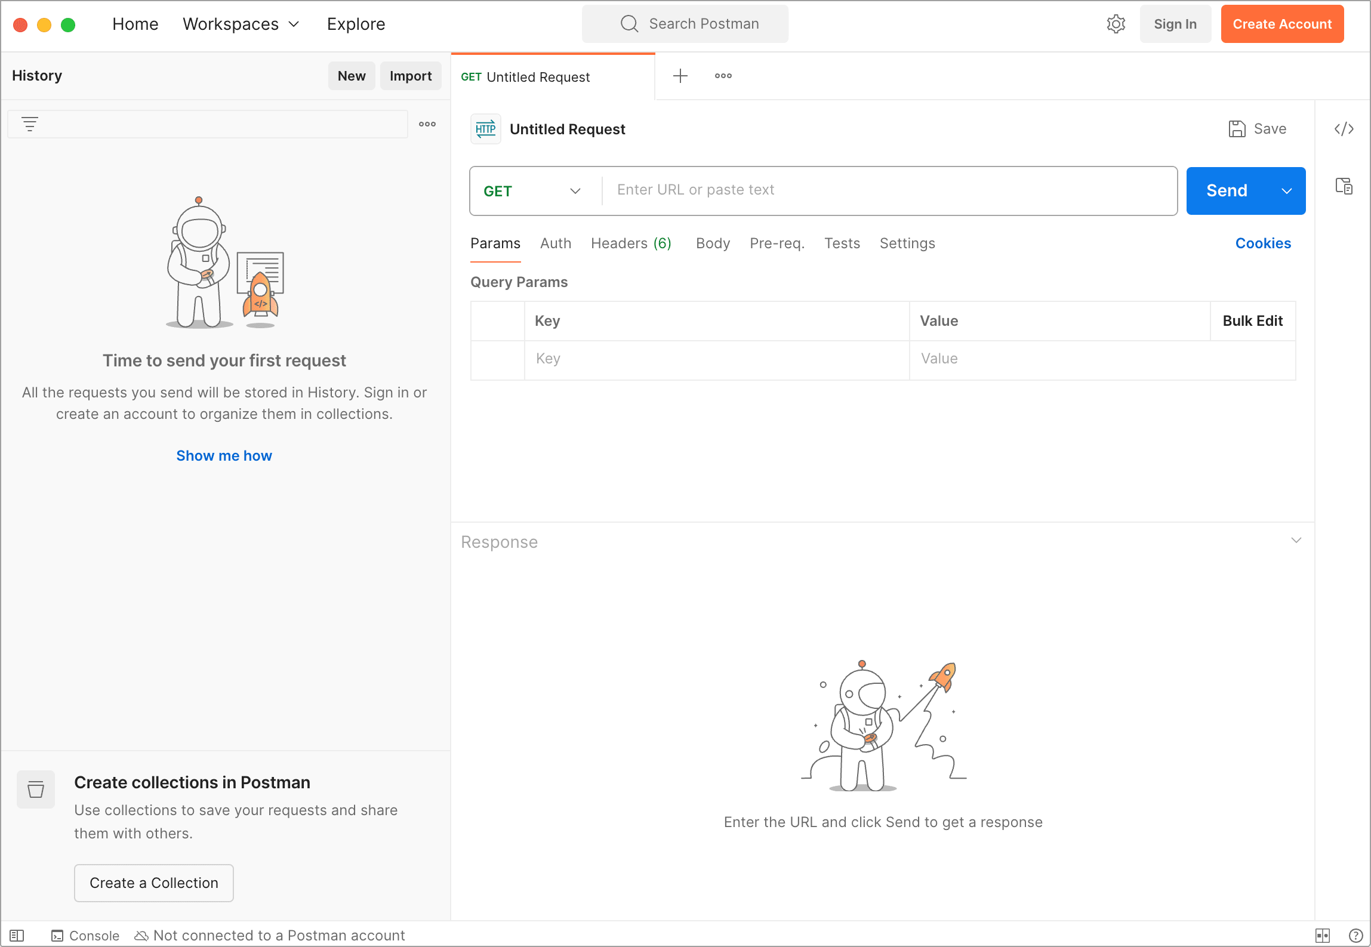Collapse the Response section chevron
The width and height of the screenshot is (1371, 947).
coord(1296,541)
